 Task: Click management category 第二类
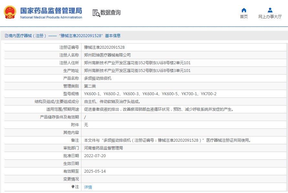90,86
